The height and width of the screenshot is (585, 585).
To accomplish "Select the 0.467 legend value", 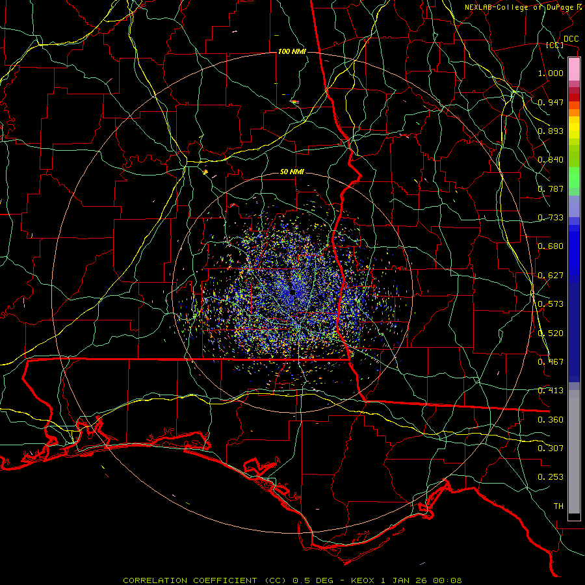I will pyautogui.click(x=551, y=362).
